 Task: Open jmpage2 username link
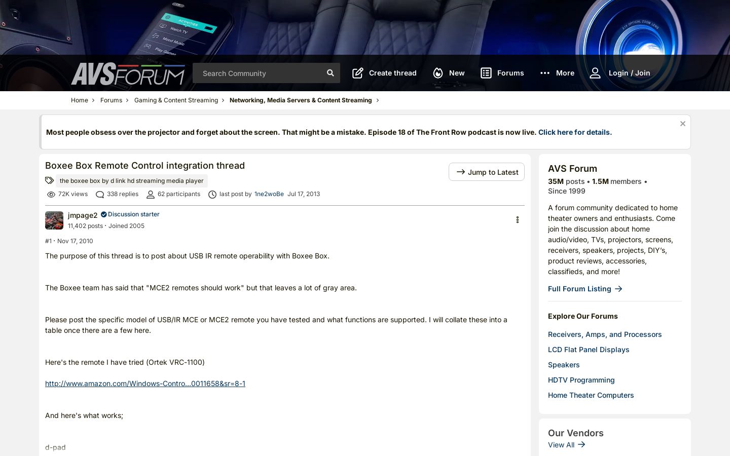pos(83,215)
